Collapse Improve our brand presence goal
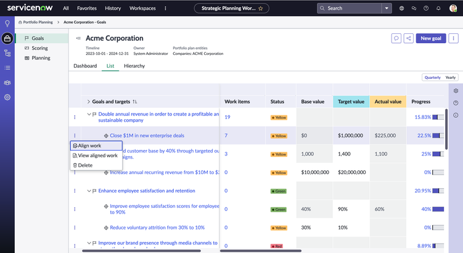This screenshot has width=463, height=253. pyautogui.click(x=89, y=243)
